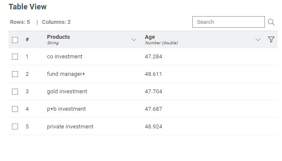The image size is (282, 161).
Task: Check the co investment row checkbox
Action: click(15, 57)
